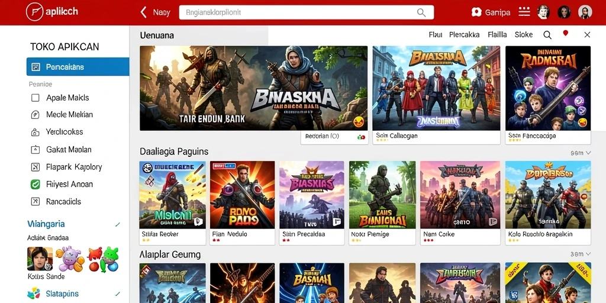The width and height of the screenshot is (606, 303).
Task: Click the Yerciicokes sidebar icon
Action: [x=35, y=132]
